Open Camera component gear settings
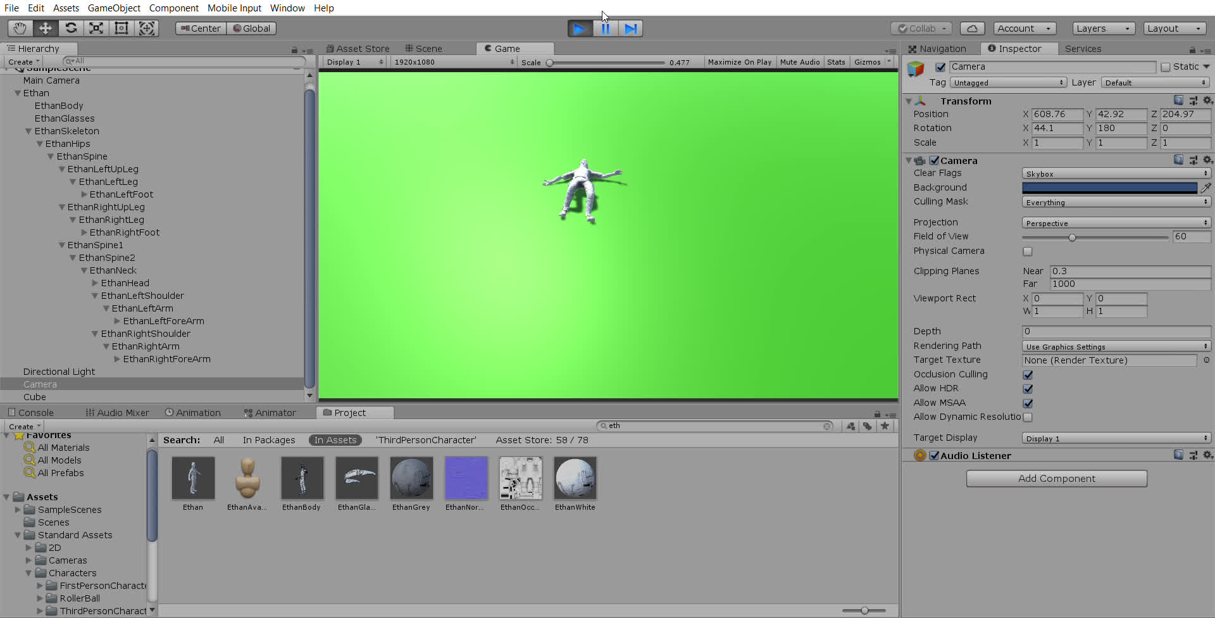 click(x=1207, y=161)
